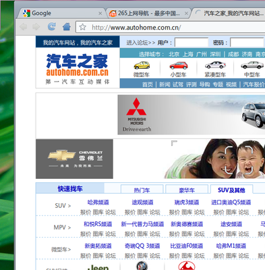
Task: Click the Jeep brand logo
Action: [98, 267]
